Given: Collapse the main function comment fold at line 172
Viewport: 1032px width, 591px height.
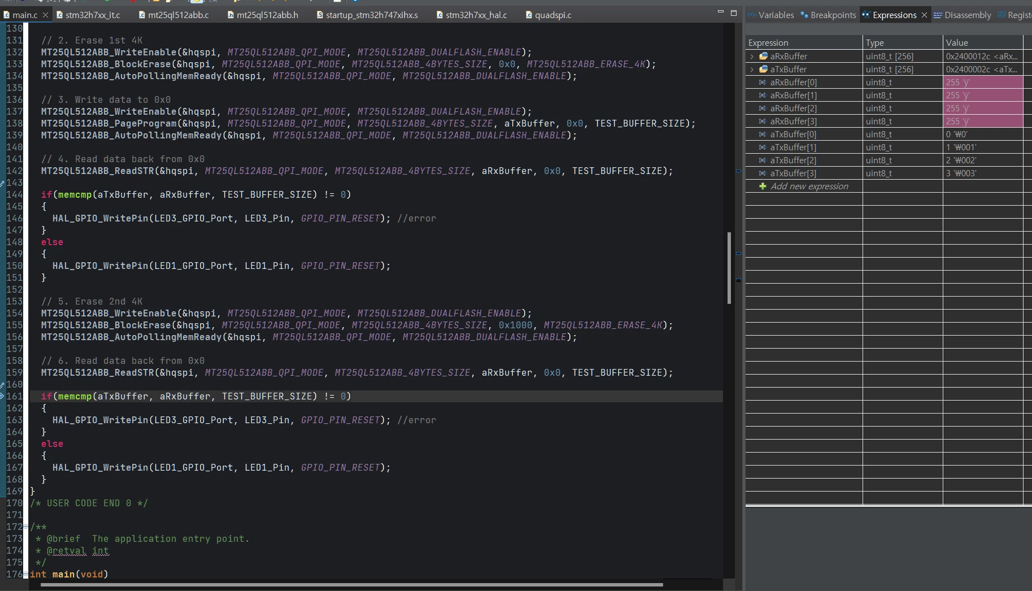Looking at the screenshot, I should [x=25, y=527].
